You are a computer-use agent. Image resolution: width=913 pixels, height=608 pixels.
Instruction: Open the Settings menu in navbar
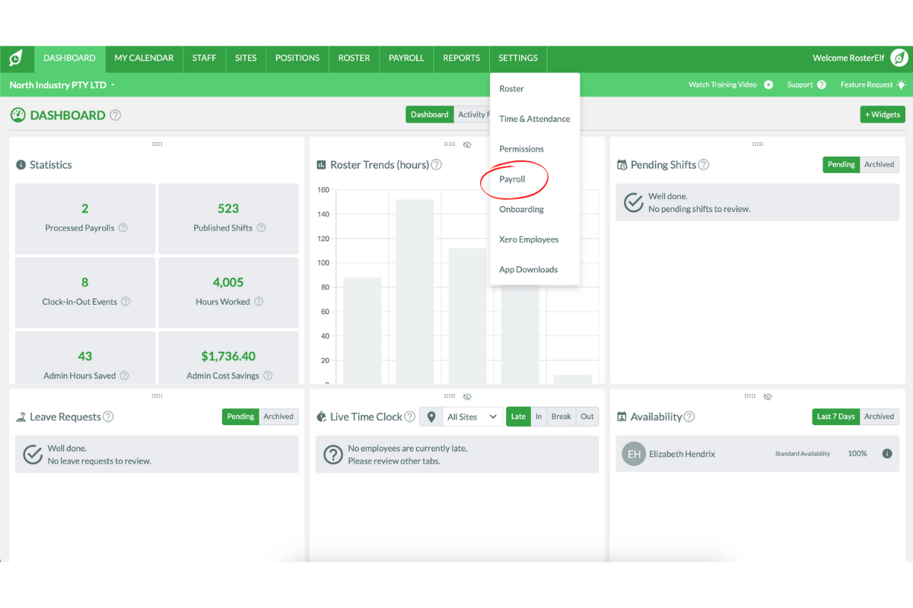click(517, 58)
